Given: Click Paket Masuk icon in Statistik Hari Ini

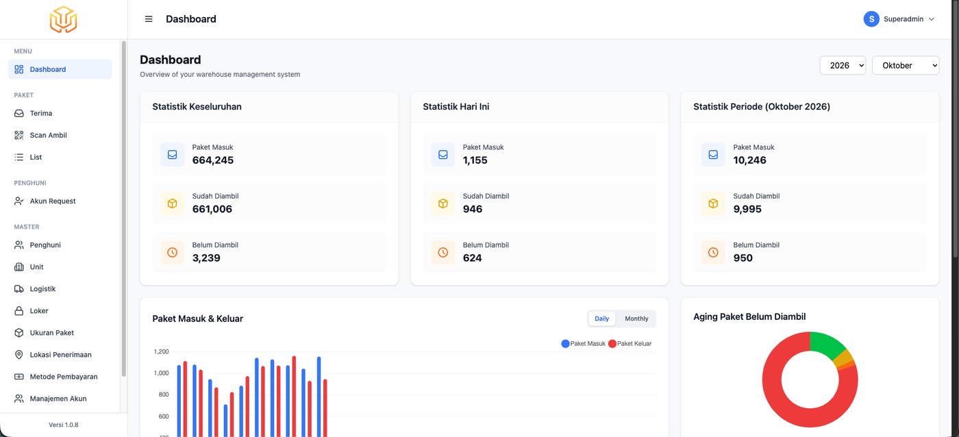Looking at the screenshot, I should coord(443,155).
